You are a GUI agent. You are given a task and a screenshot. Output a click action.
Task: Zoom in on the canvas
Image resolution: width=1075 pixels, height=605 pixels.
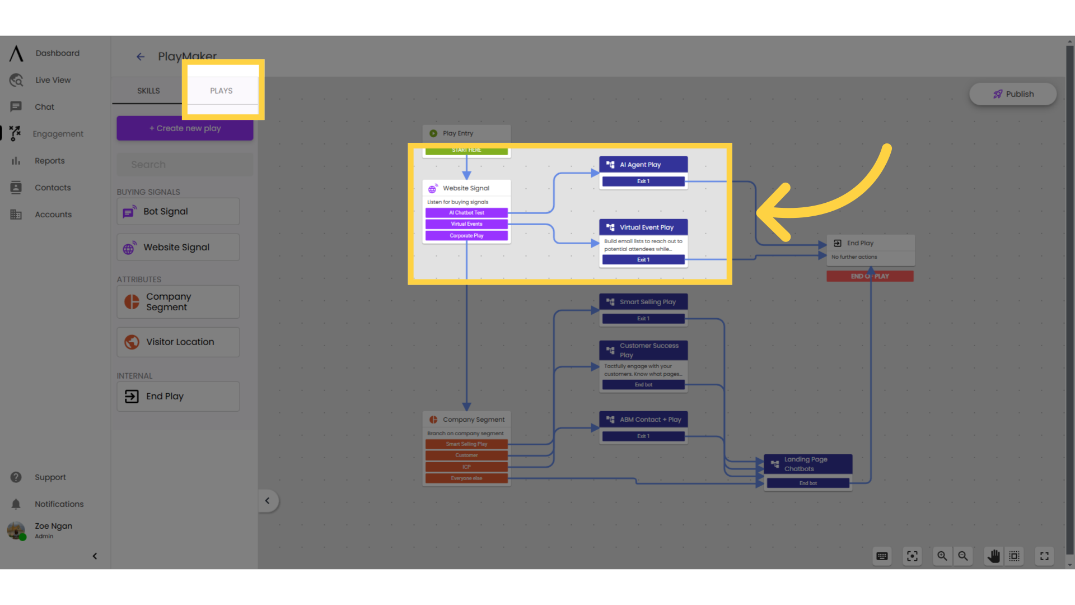(x=942, y=556)
